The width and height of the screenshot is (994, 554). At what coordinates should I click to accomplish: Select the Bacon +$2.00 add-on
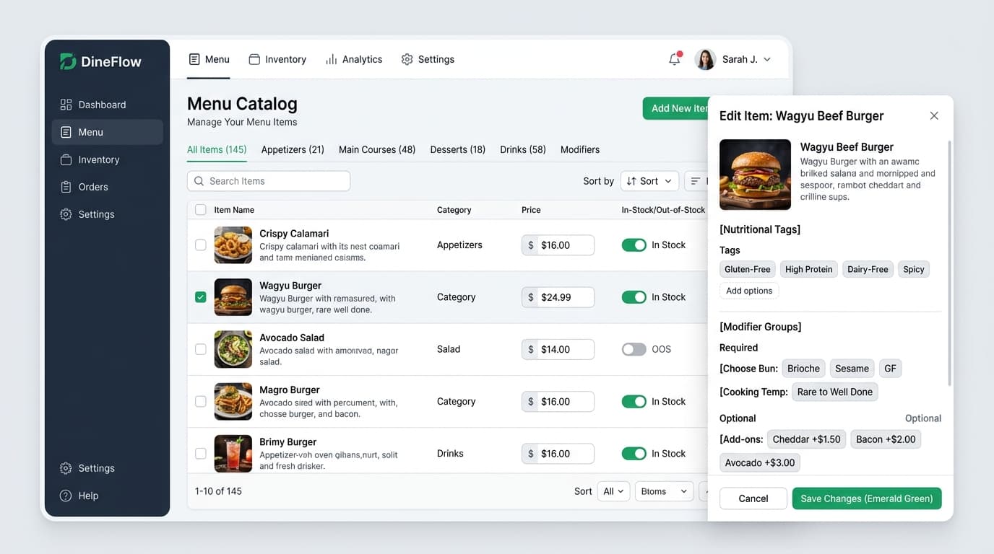[x=886, y=439]
